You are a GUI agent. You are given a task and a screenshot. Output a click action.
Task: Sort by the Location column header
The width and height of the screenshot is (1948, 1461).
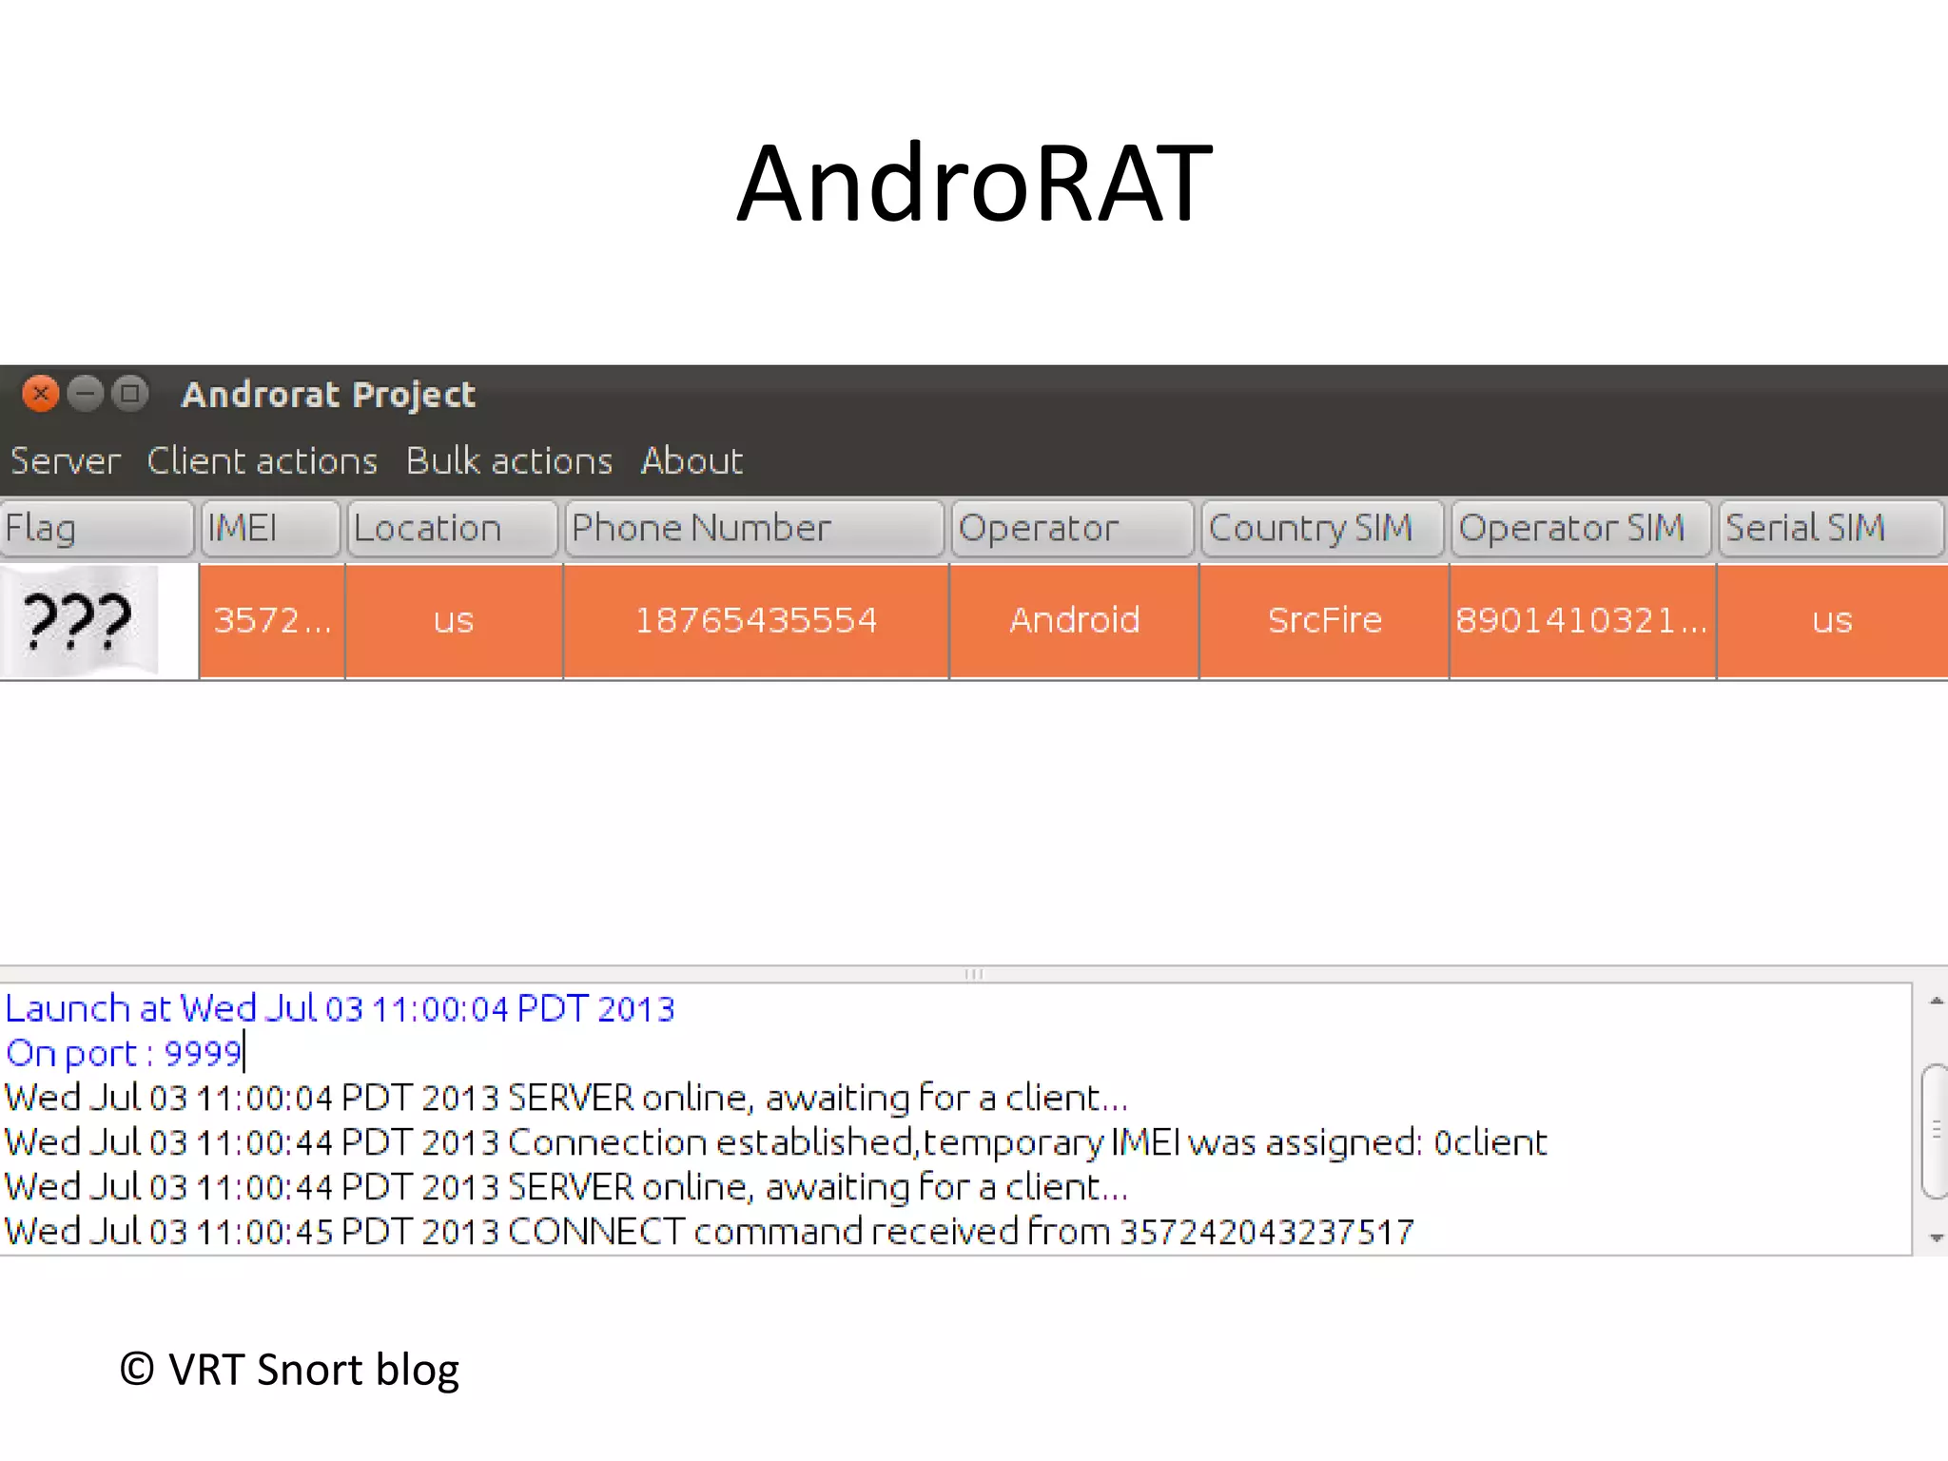[452, 528]
